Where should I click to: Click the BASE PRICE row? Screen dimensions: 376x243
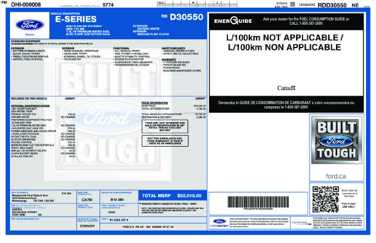tap(173, 106)
